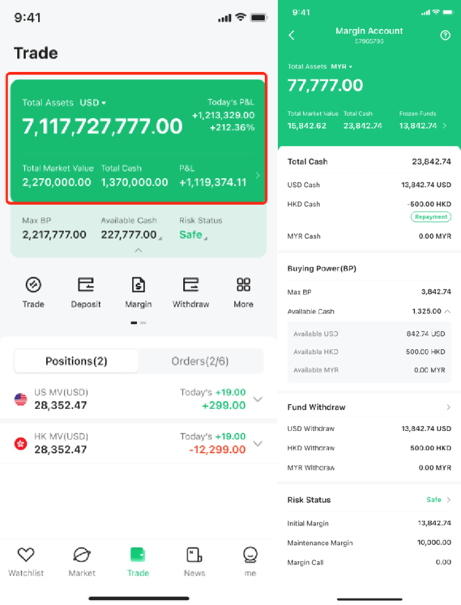The height and width of the screenshot is (605, 461).
Task: Tap the Max BP 2,217,777.00 value
Action: [x=54, y=235]
